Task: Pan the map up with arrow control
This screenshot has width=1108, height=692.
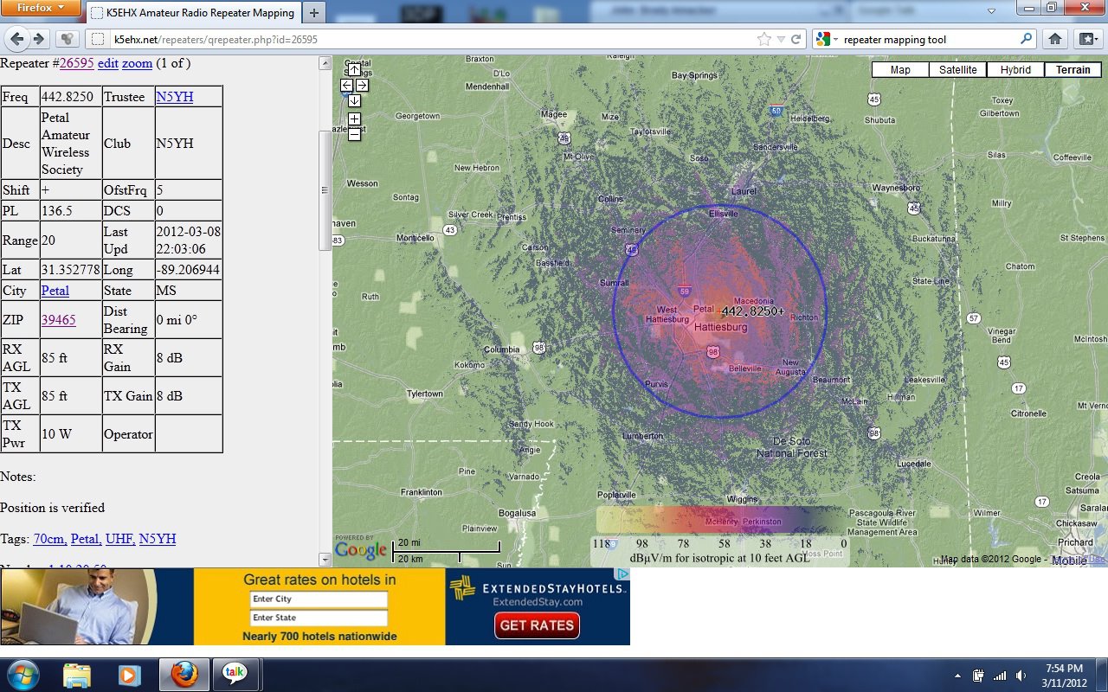Action: [354, 70]
